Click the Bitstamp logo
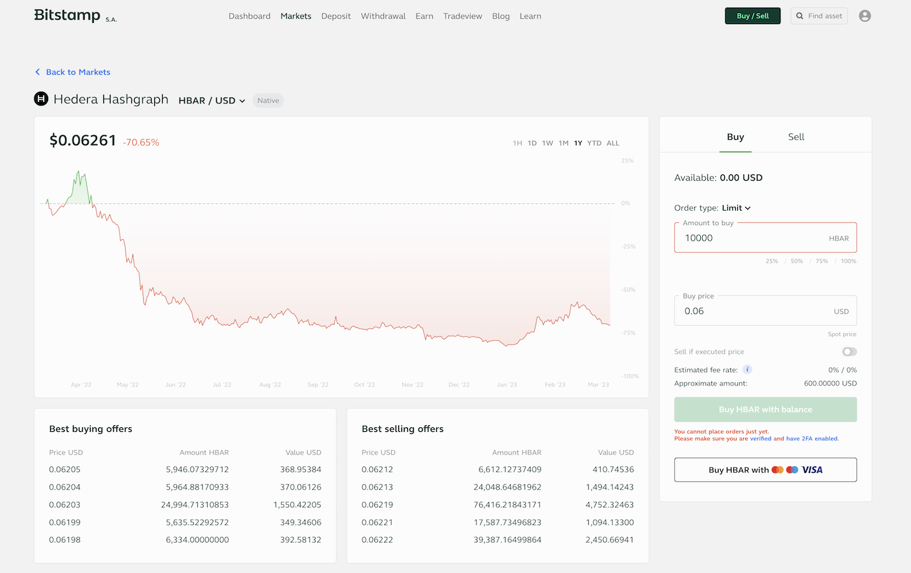Viewport: 911px width, 573px height. [x=75, y=16]
